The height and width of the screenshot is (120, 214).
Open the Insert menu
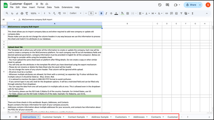pyautogui.click(x=32, y=7)
